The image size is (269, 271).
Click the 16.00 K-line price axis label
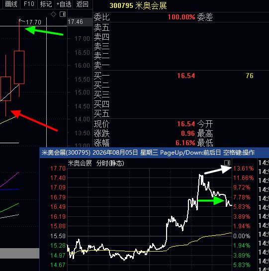click(x=82, y=66)
